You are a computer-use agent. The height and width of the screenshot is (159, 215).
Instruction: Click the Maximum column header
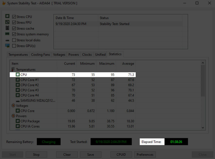tap(106, 63)
